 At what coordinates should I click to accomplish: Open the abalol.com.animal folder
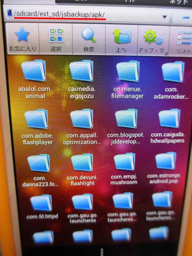pyautogui.click(x=34, y=70)
